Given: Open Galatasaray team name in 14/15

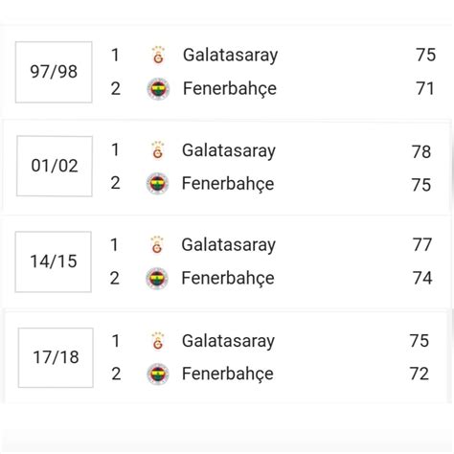Looking at the screenshot, I should pyautogui.click(x=228, y=245).
